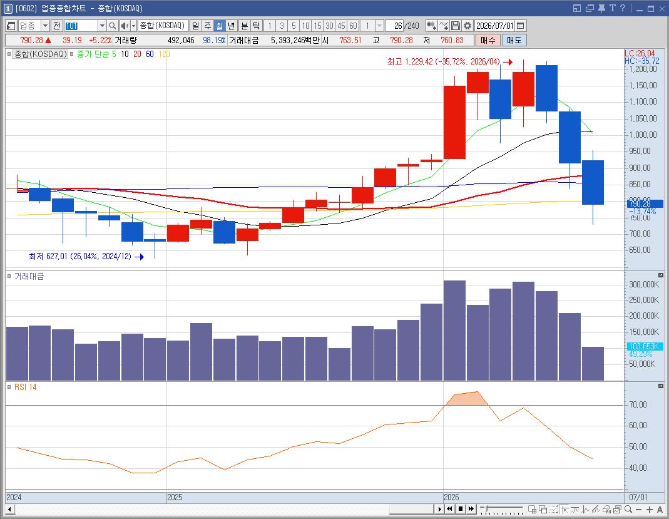Select the 30 interval button

[x=329, y=26]
